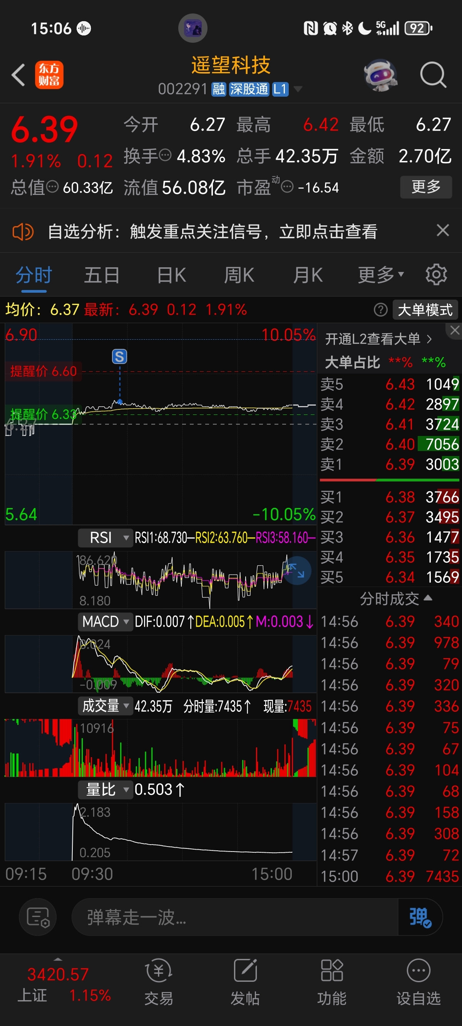
Task: Tap the robot assistant avatar icon
Action: pyautogui.click(x=381, y=75)
